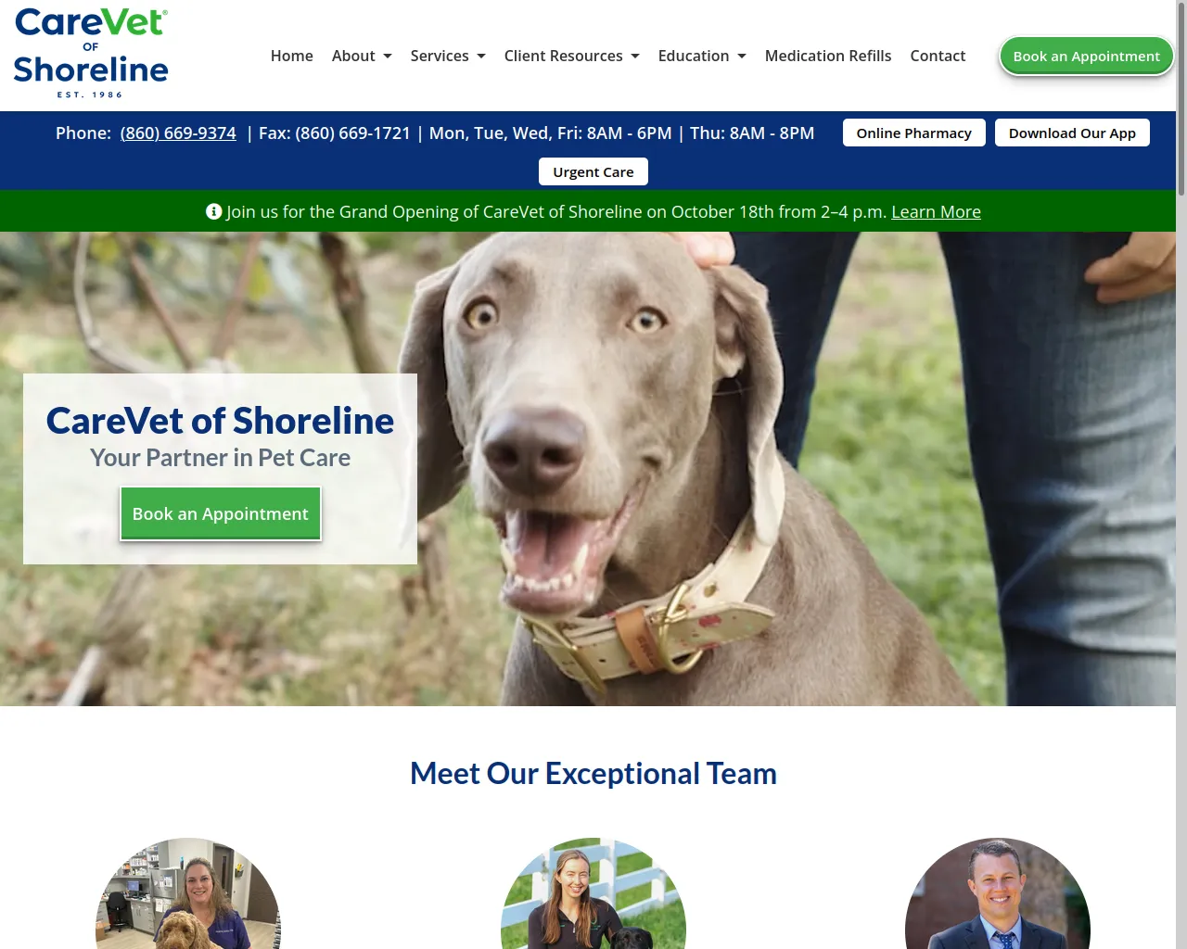Open the Education dropdown menu
1187x949 pixels.
(702, 56)
